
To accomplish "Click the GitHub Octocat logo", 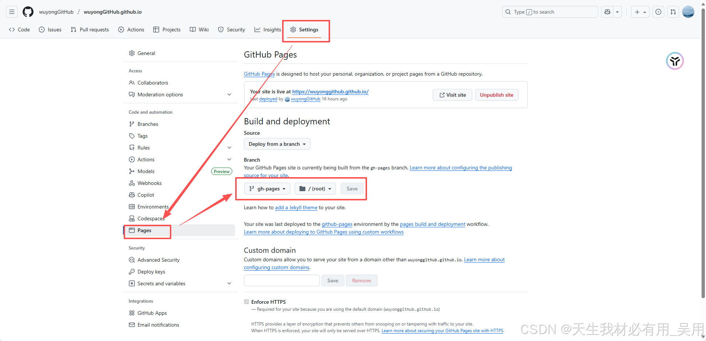I will (x=28, y=12).
